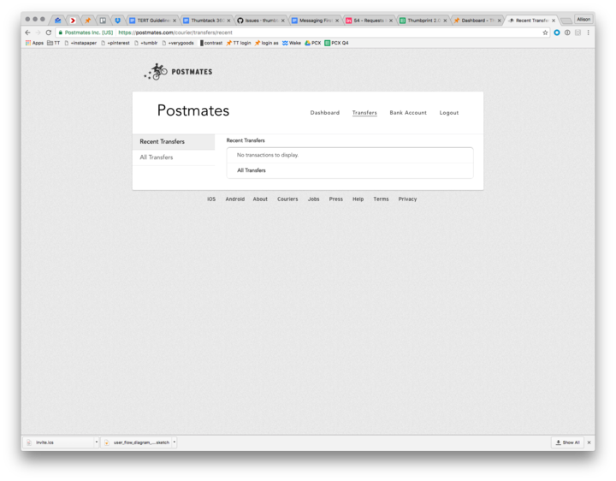Close the Thumbprint 2.0 tab
616x481 pixels.
coord(445,21)
